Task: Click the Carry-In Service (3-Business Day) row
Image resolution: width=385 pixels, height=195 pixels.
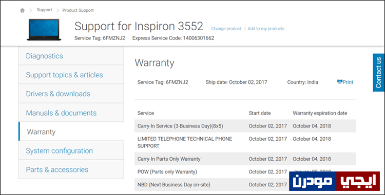Action: pos(245,126)
